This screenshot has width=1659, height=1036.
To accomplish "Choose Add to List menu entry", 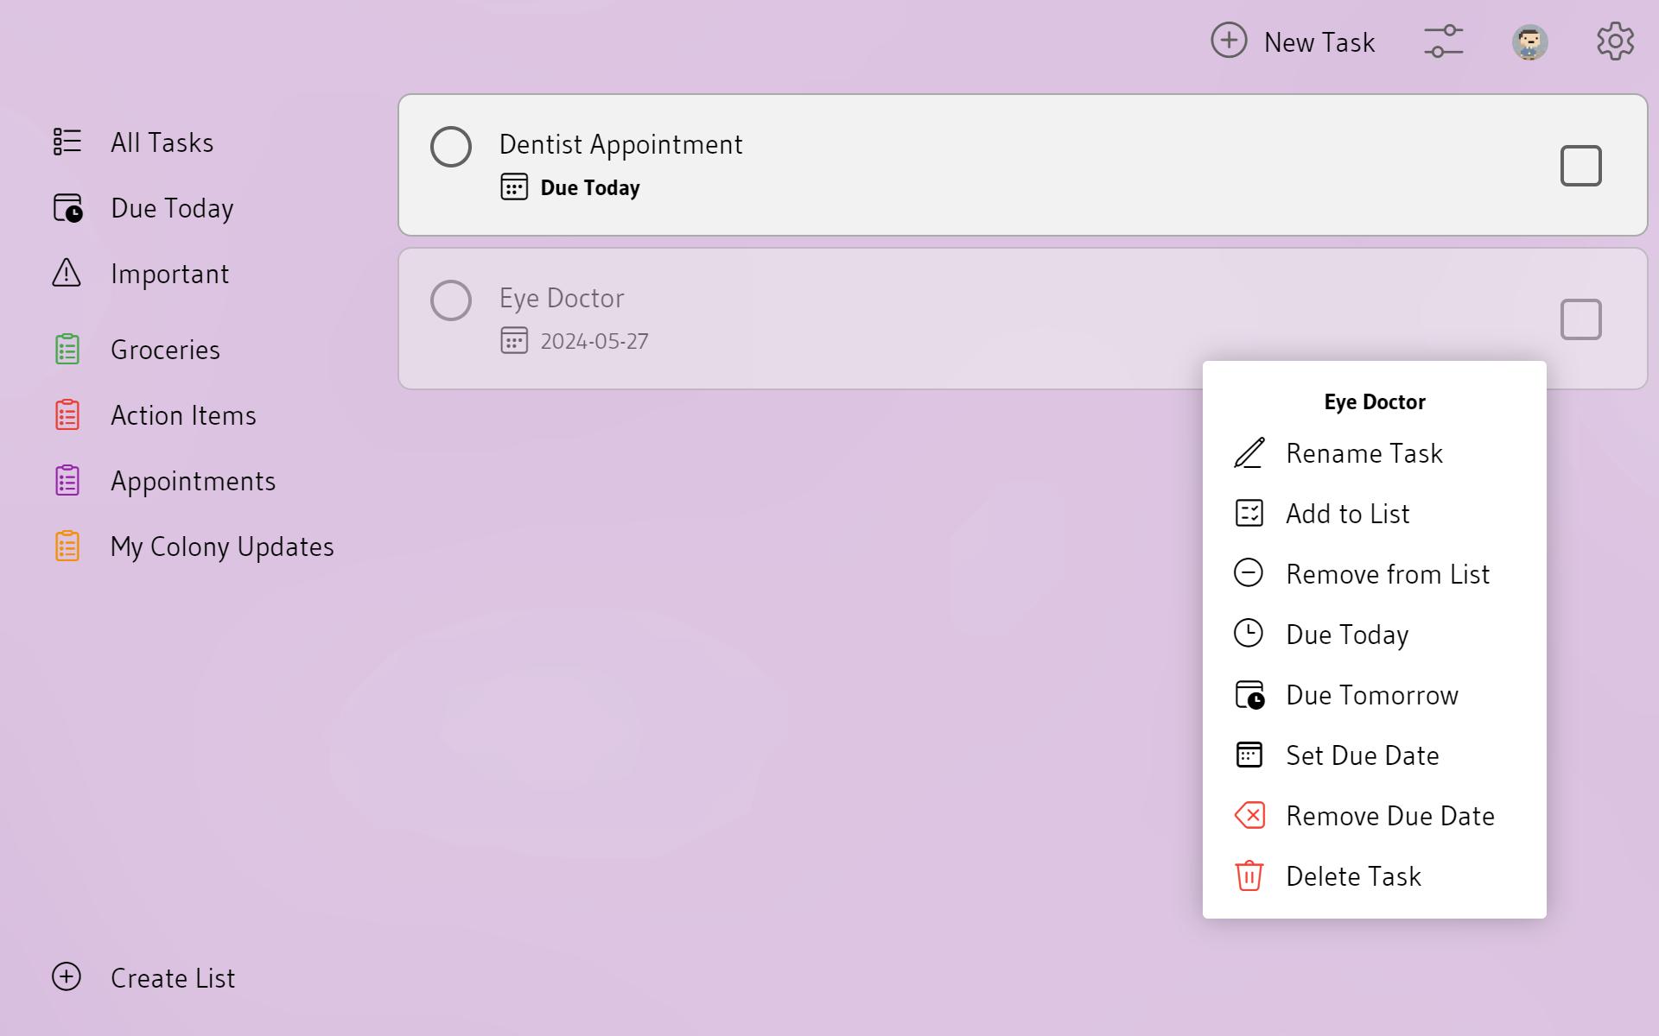I will (x=1374, y=513).
